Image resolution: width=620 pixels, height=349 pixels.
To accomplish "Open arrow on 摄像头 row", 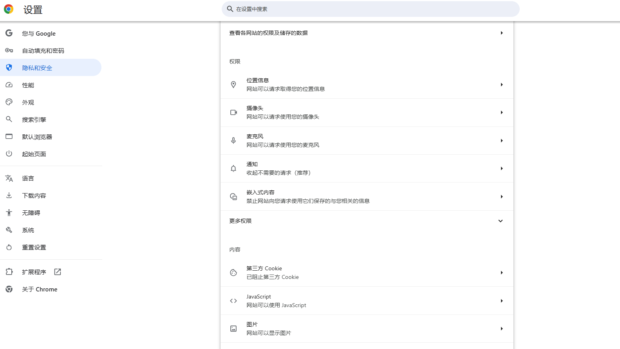I will (502, 112).
